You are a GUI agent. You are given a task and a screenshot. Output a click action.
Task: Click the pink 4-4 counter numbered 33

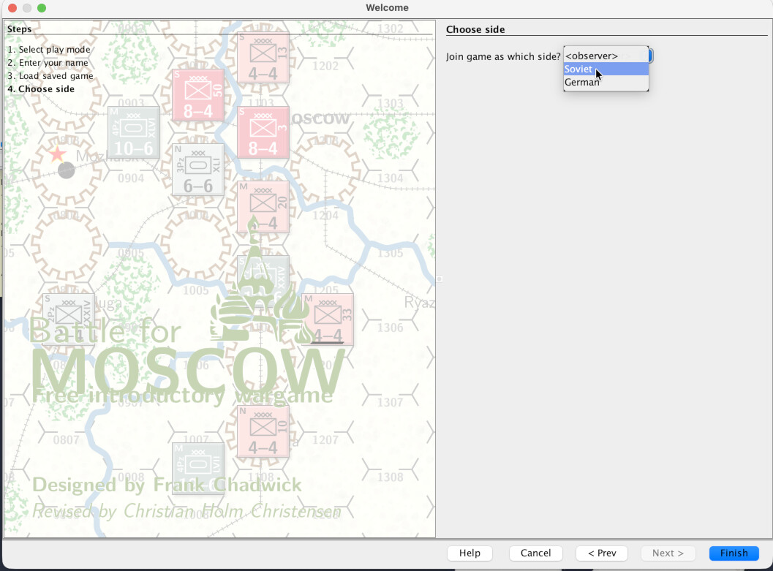328,319
